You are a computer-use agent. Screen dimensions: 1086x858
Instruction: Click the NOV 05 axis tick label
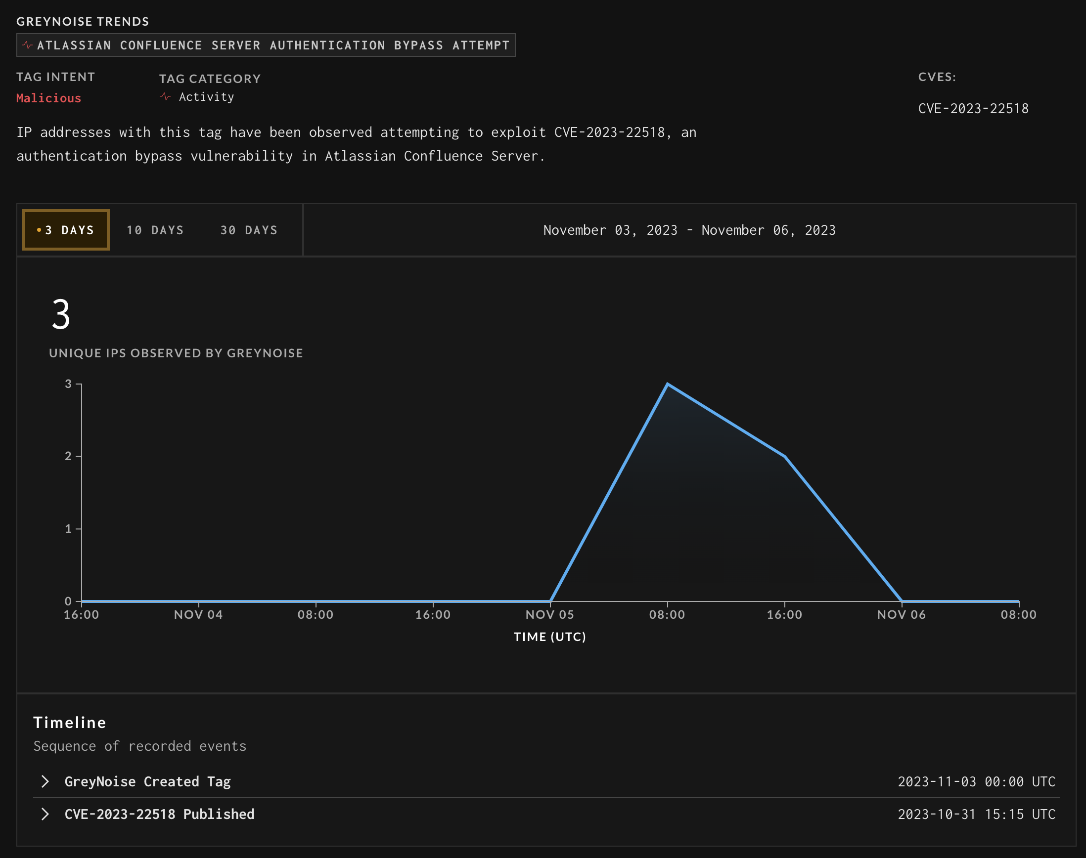(549, 614)
